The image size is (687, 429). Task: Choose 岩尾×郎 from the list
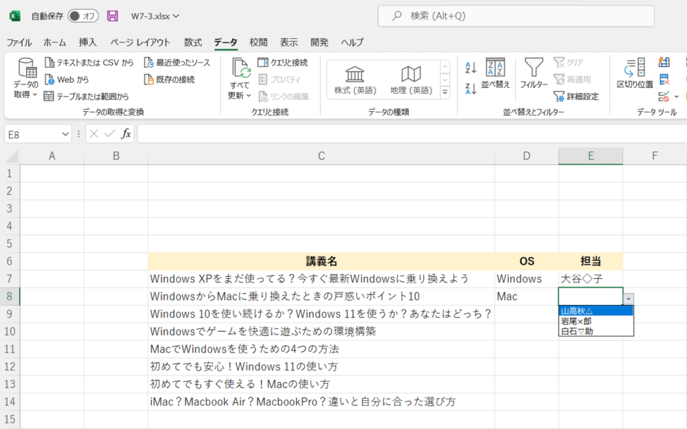[x=596, y=321]
